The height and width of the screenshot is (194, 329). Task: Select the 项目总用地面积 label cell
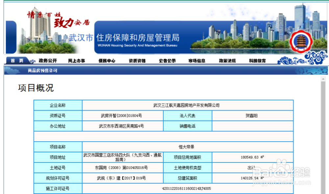click(x=188, y=157)
